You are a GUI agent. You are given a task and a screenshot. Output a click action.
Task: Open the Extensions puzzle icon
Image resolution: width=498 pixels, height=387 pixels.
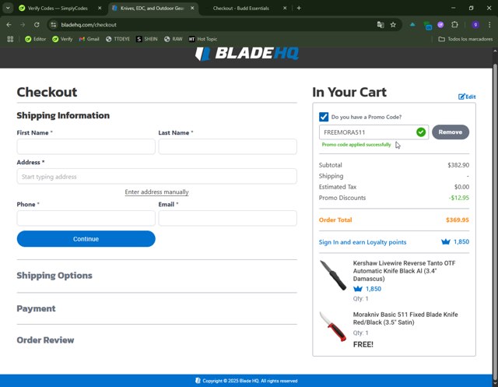tap(454, 25)
